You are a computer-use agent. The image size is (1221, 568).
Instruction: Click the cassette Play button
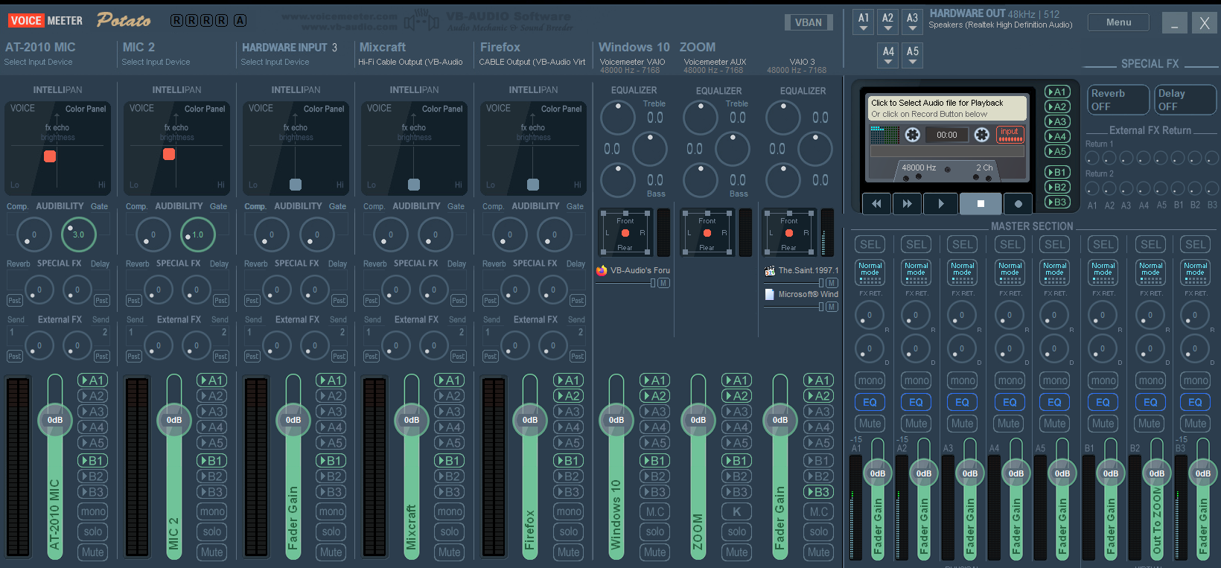[x=941, y=203]
